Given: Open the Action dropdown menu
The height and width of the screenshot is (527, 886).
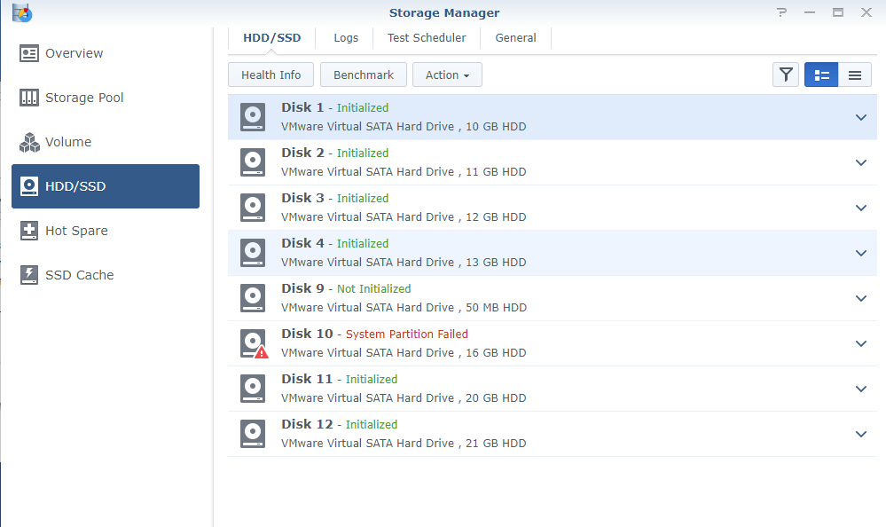Looking at the screenshot, I should point(447,75).
